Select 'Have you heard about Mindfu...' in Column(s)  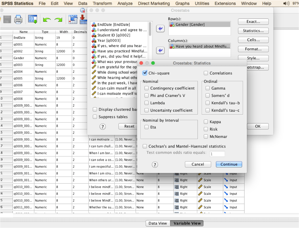point(200,46)
